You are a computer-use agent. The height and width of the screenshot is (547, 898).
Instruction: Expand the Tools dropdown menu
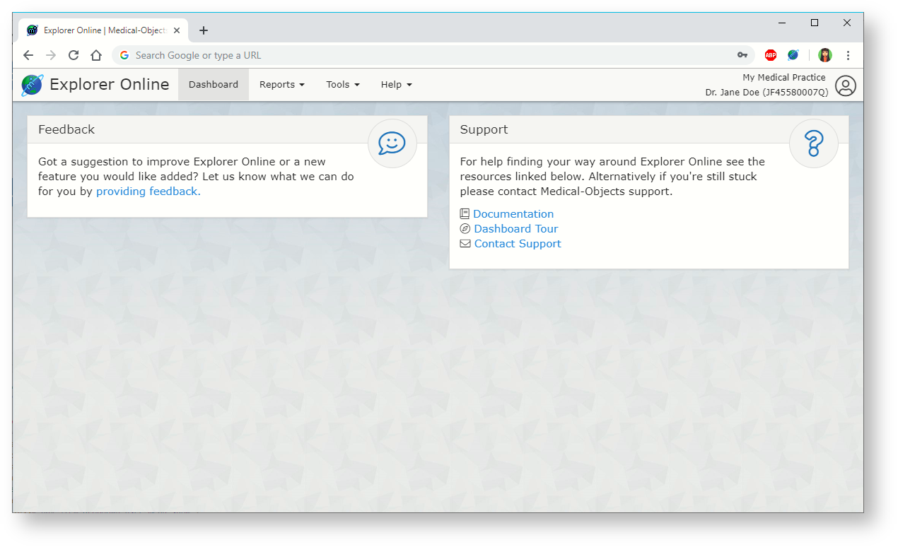342,85
